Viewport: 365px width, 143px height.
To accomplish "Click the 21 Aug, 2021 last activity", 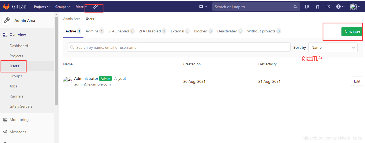I will pyautogui.click(x=269, y=81).
